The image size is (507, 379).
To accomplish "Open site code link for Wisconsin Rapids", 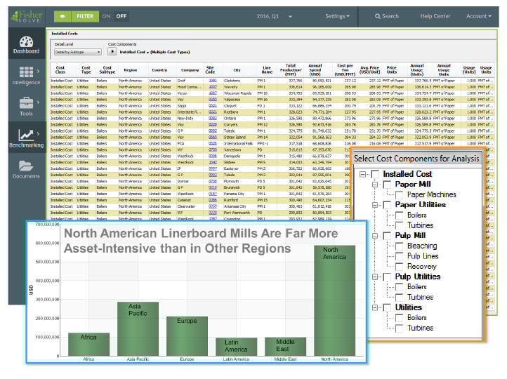I will point(213,93).
